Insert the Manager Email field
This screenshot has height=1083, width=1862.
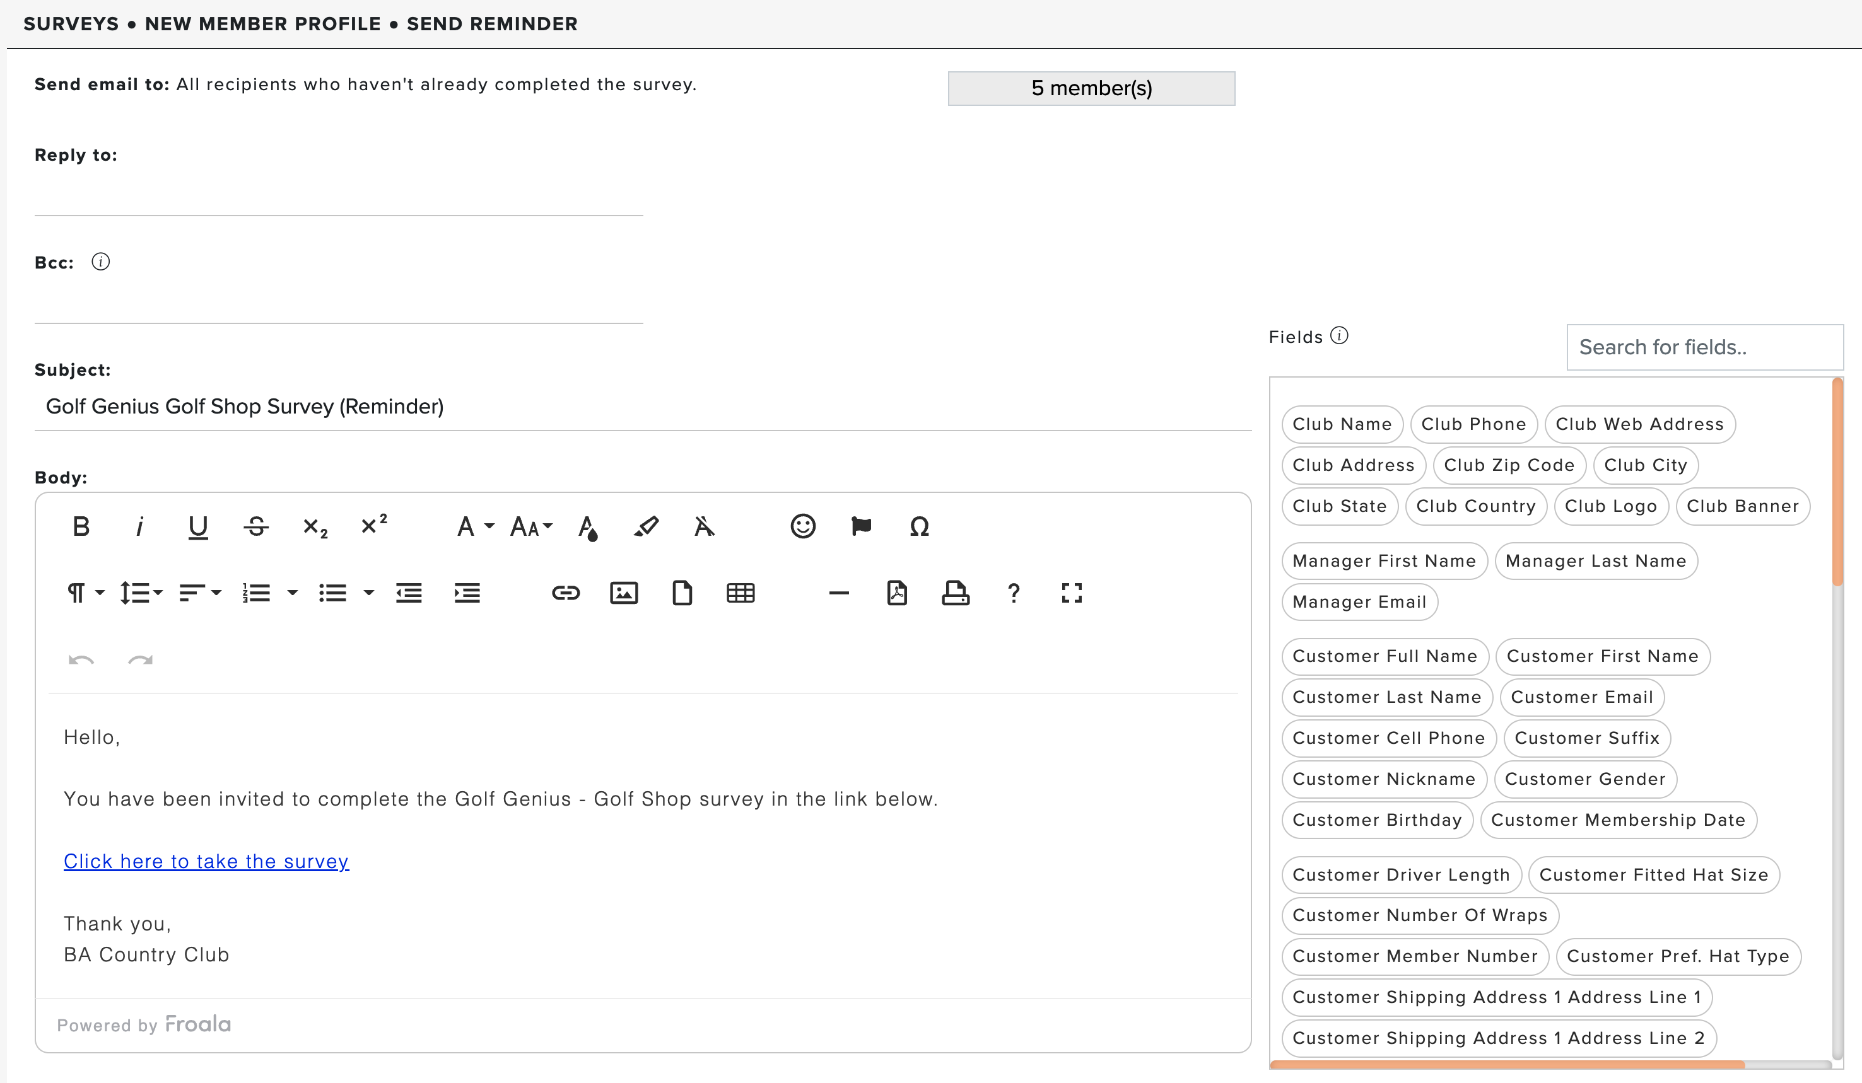1359,601
